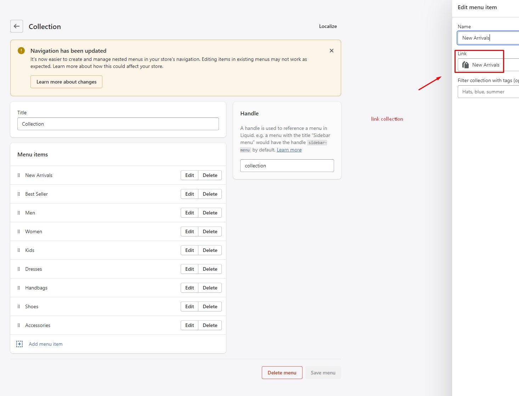Click the collection tag icon in Link field

pos(466,65)
